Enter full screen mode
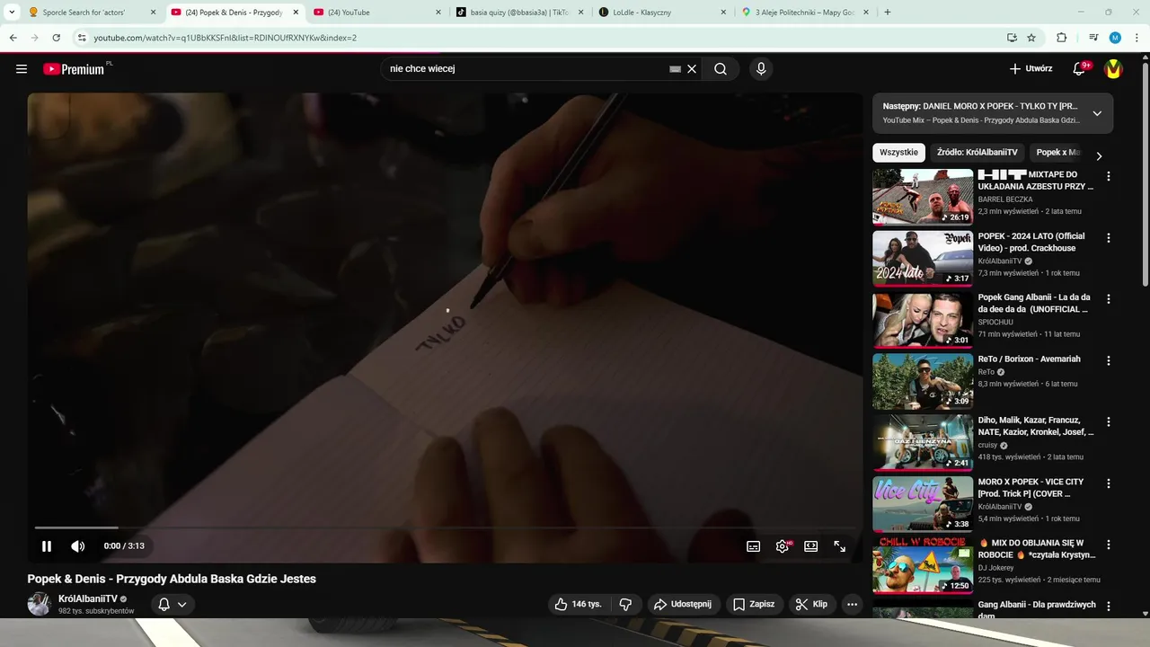The width and height of the screenshot is (1150, 647). click(x=839, y=545)
